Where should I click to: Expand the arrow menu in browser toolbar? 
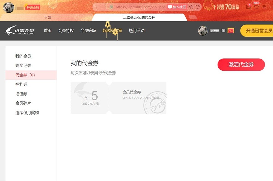264,7
